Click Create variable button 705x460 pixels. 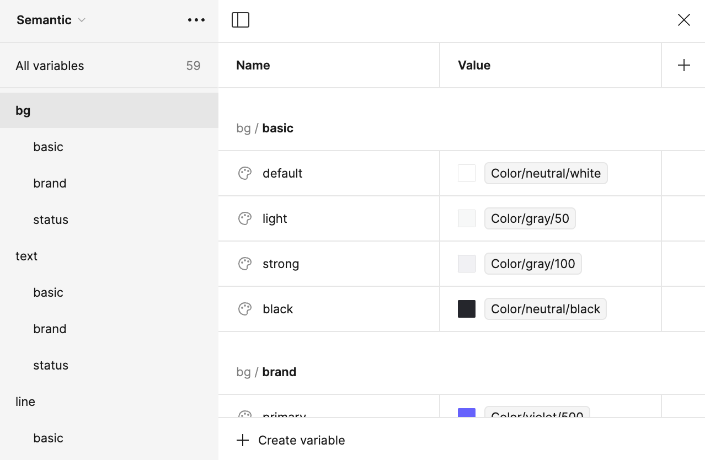click(291, 440)
